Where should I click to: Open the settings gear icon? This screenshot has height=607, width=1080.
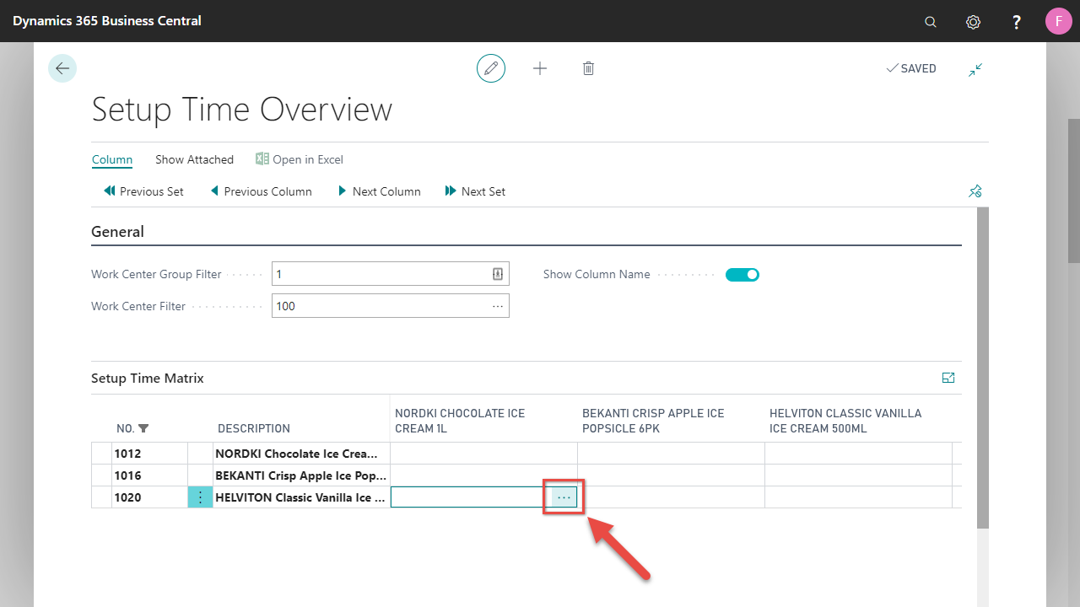coord(973,22)
